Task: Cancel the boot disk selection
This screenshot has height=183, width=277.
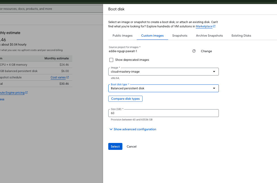Action: coord(131,146)
